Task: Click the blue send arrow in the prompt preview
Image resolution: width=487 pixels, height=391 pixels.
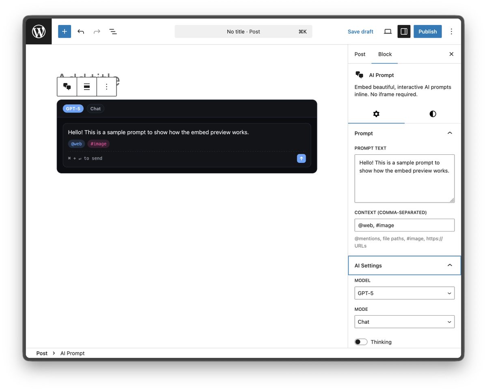Action: tap(301, 158)
